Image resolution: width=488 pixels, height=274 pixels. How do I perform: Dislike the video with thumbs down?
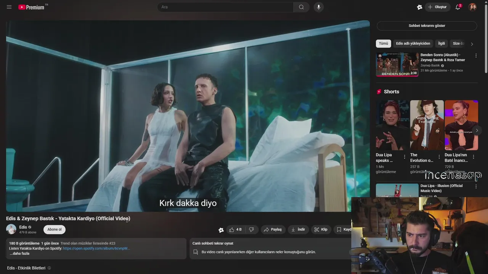click(251, 229)
